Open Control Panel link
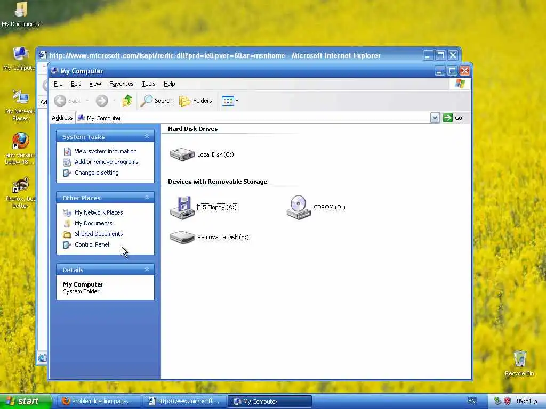Image resolution: width=546 pixels, height=409 pixels. (x=92, y=244)
